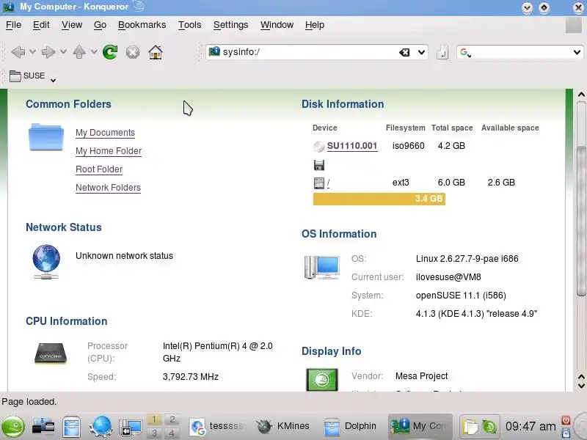
Task: Open the desktop panel device icon
Action: 43,427
